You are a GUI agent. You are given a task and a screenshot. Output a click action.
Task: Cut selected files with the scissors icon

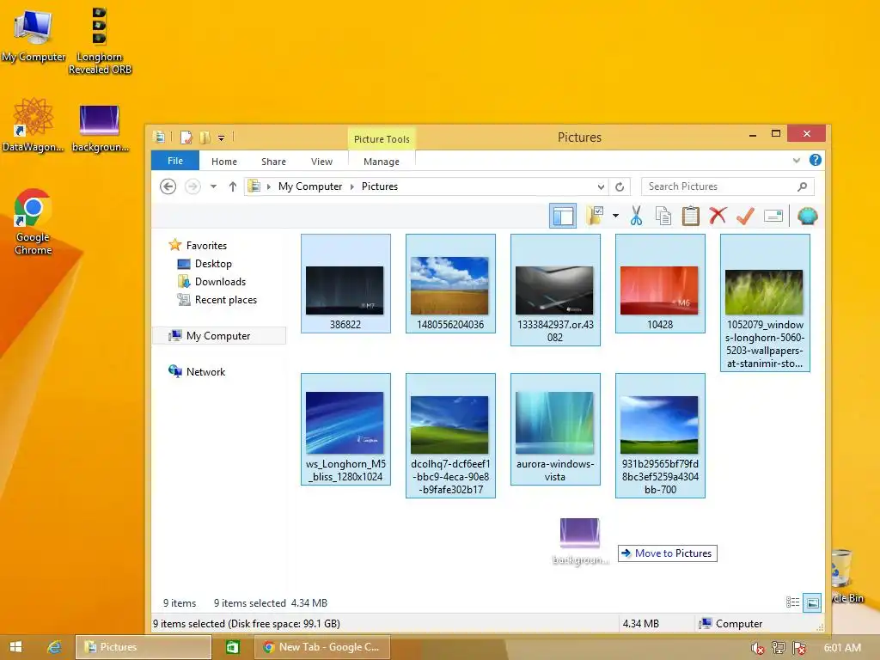coord(636,216)
